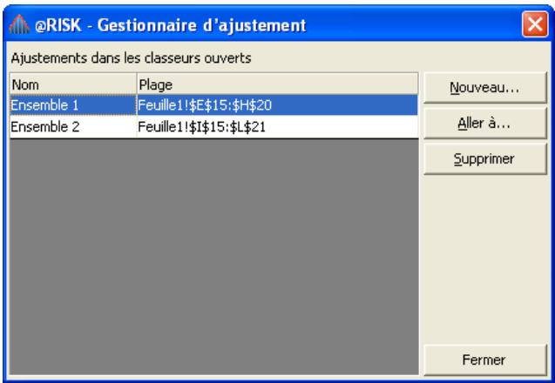Click range Feuille1!$E$15:$H$20
555x383 pixels.
pyautogui.click(x=277, y=105)
